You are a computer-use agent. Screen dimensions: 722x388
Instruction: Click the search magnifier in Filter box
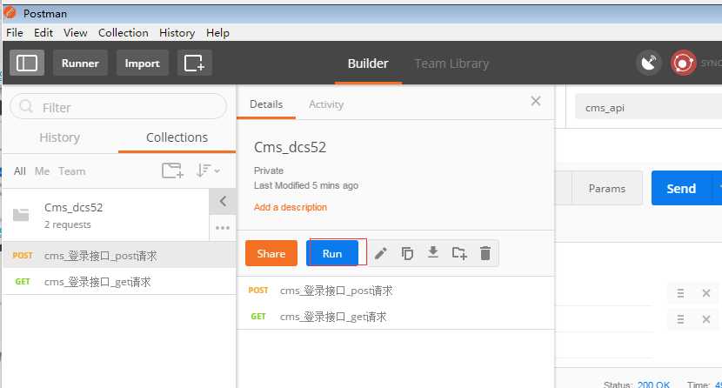point(26,107)
